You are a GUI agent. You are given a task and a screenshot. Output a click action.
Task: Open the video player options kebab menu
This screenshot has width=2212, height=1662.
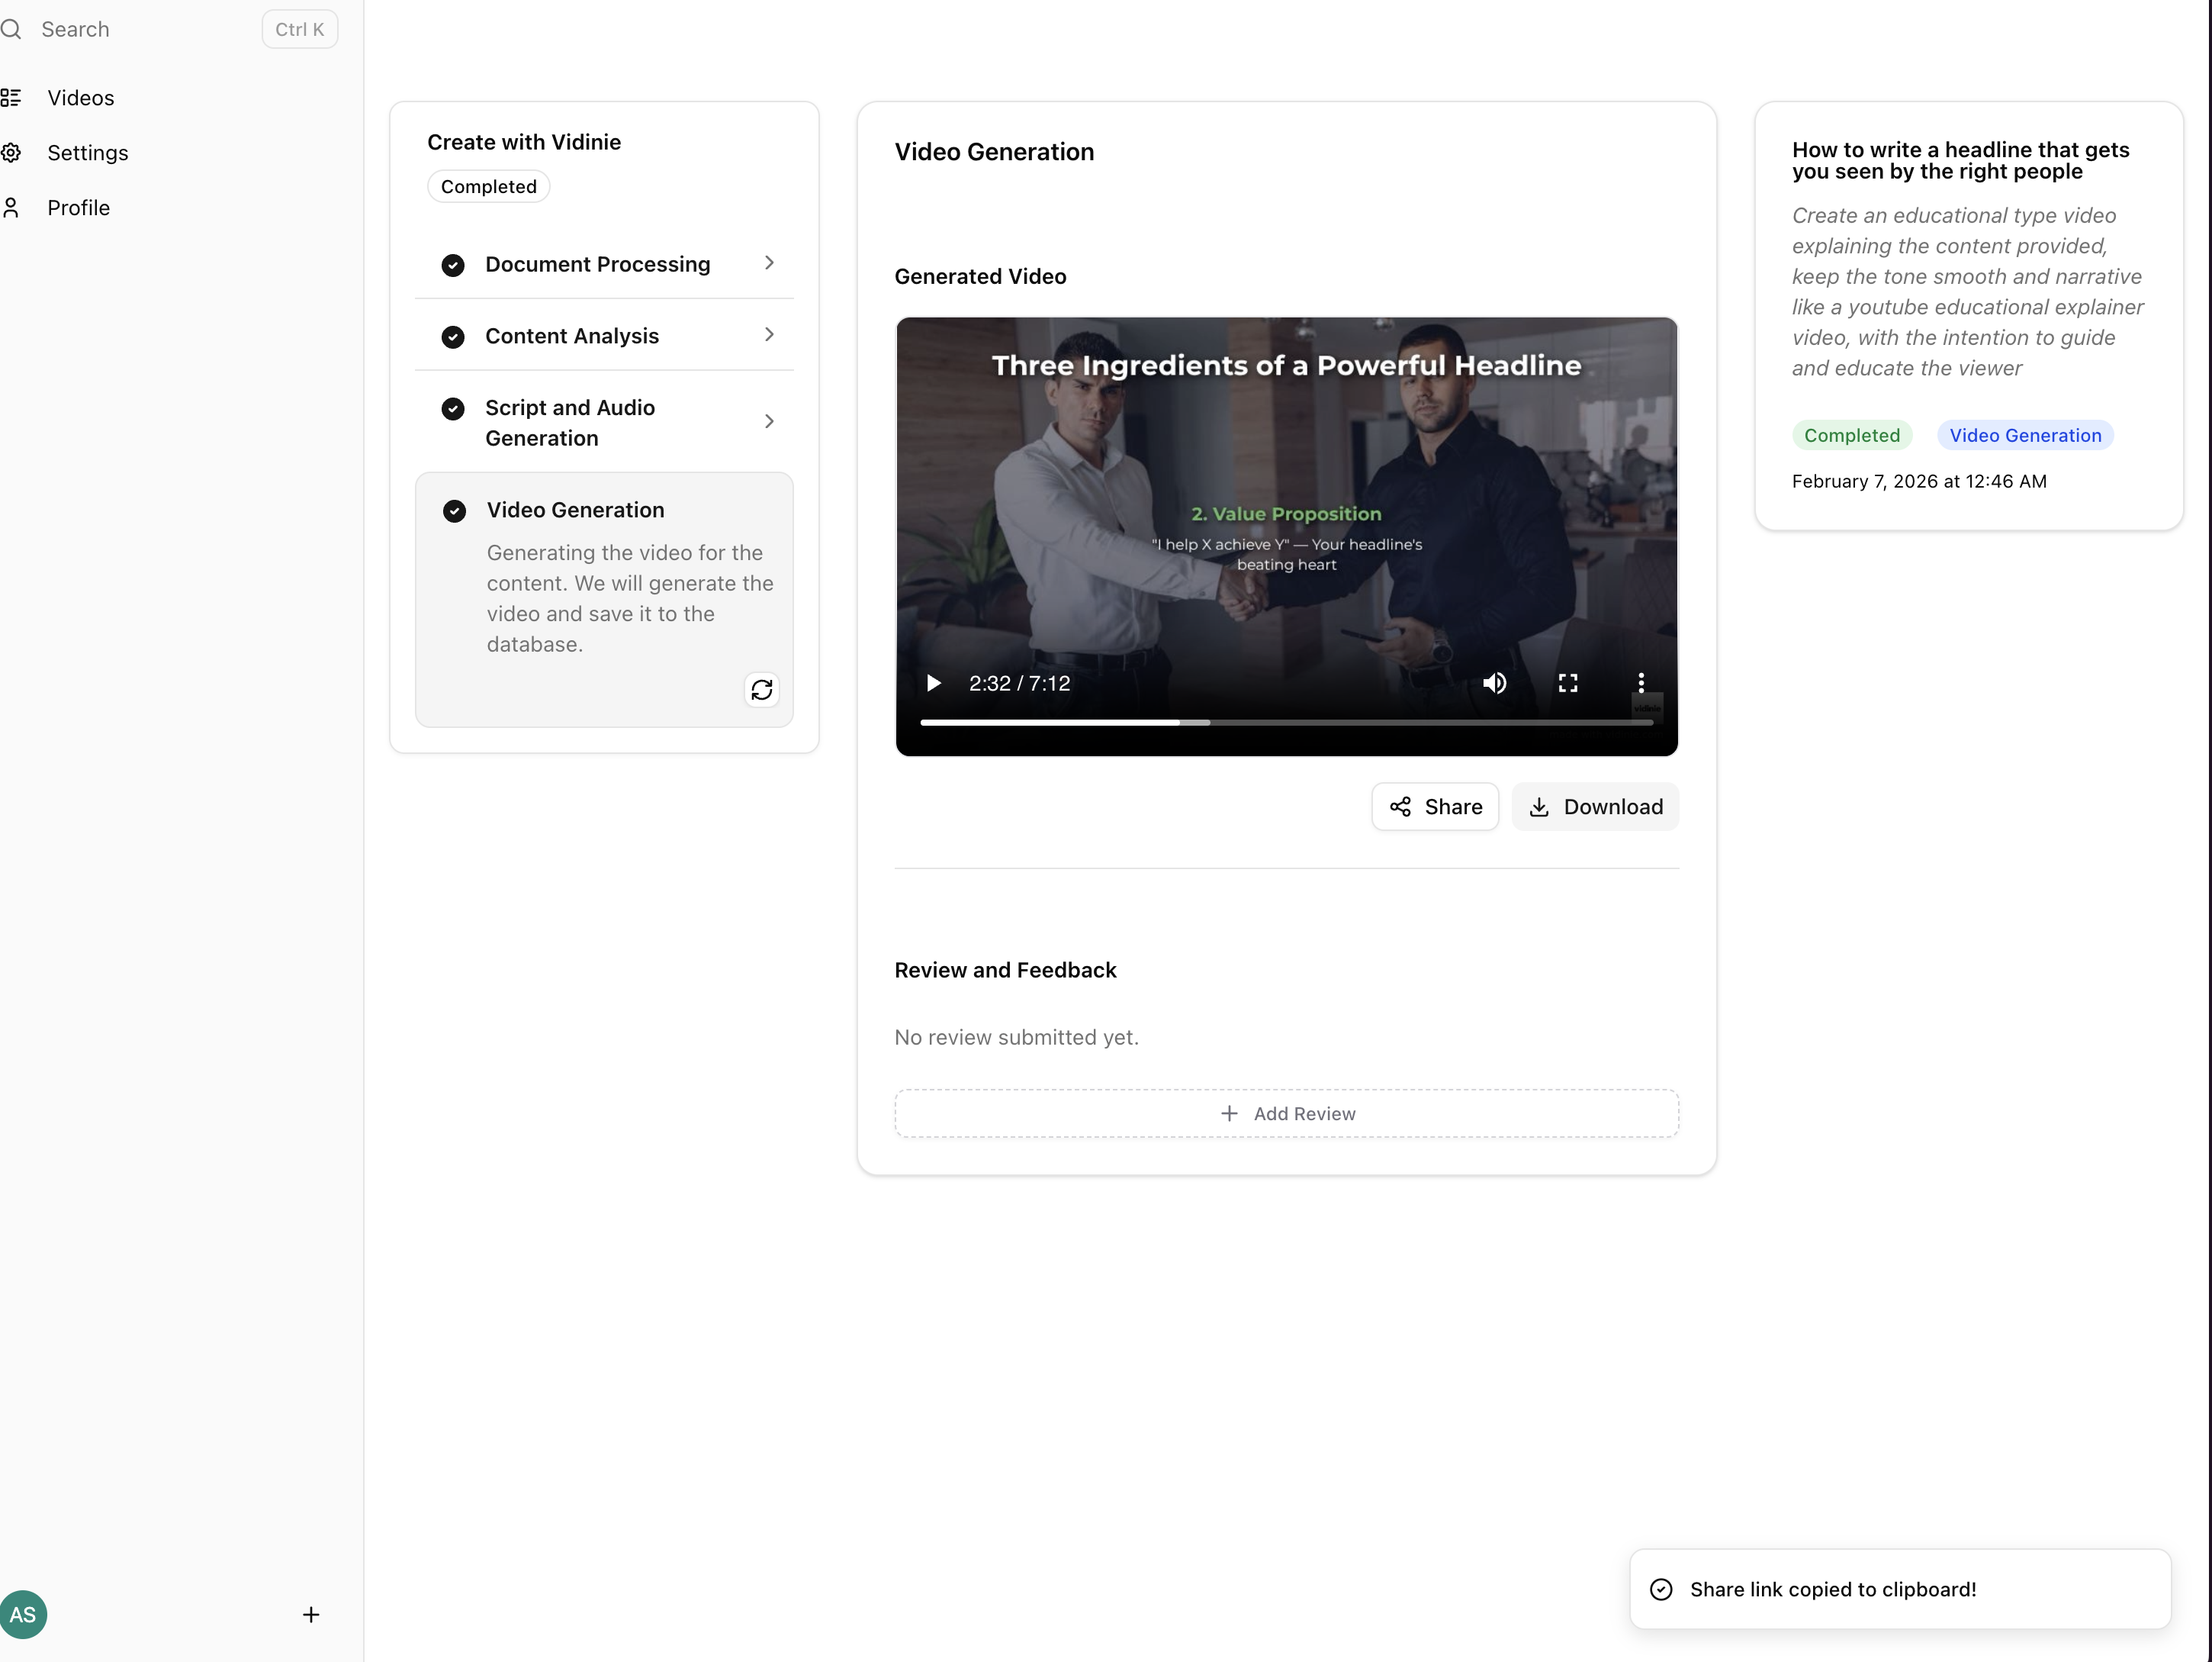click(x=1641, y=682)
